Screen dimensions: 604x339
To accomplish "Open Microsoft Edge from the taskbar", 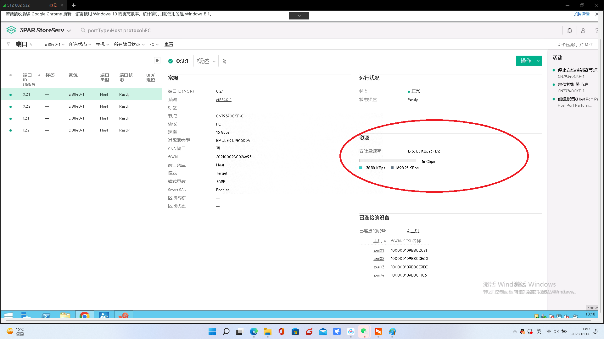I will pyautogui.click(x=254, y=331).
